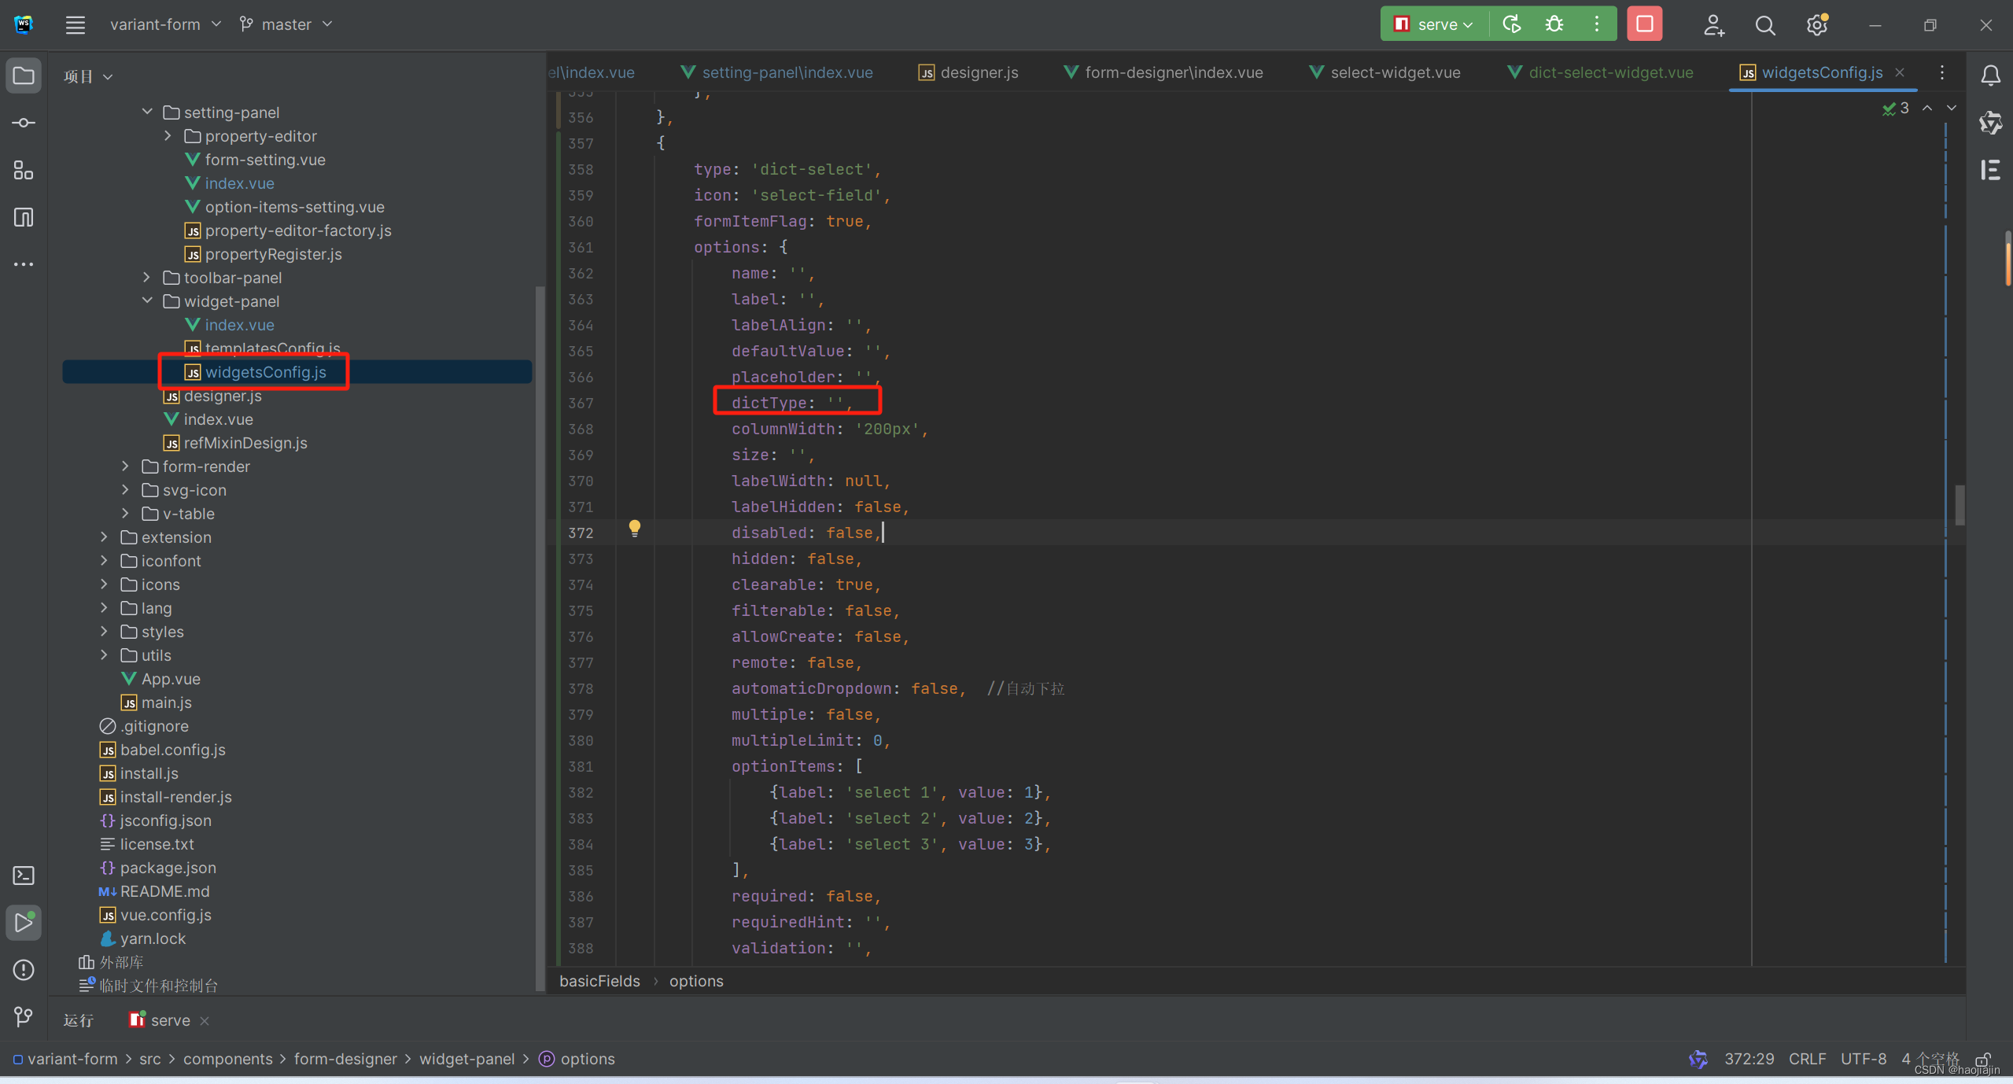Viewport: 2013px width, 1084px height.
Task: Click the CRLF line separator status
Action: pos(1806,1059)
